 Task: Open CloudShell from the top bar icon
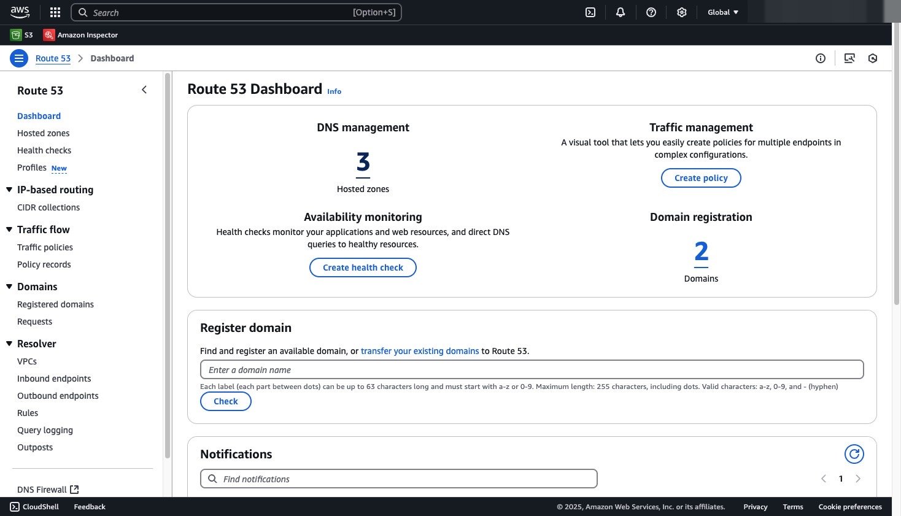tap(590, 12)
